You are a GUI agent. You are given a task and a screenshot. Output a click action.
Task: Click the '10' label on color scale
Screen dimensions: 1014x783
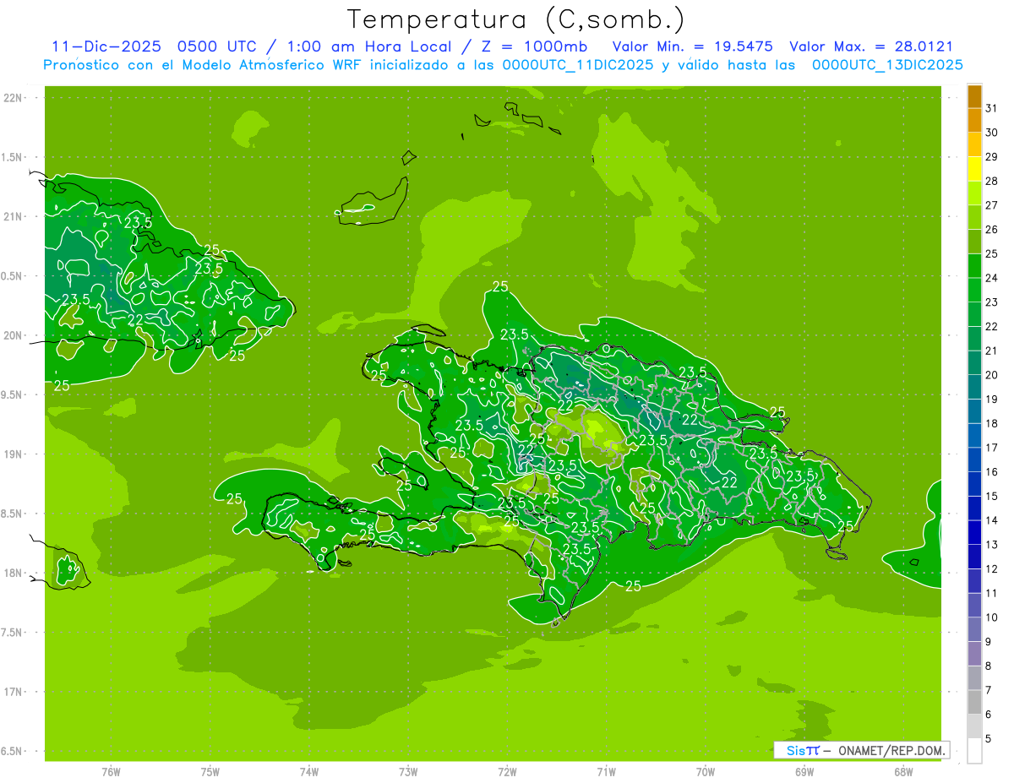pyautogui.click(x=991, y=617)
